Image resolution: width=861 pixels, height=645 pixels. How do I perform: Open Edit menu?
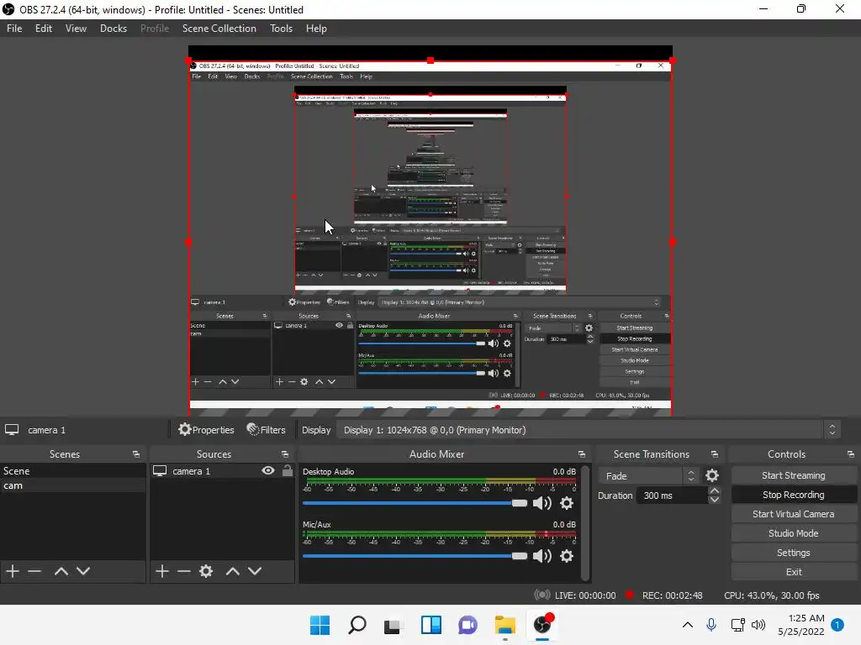point(44,29)
